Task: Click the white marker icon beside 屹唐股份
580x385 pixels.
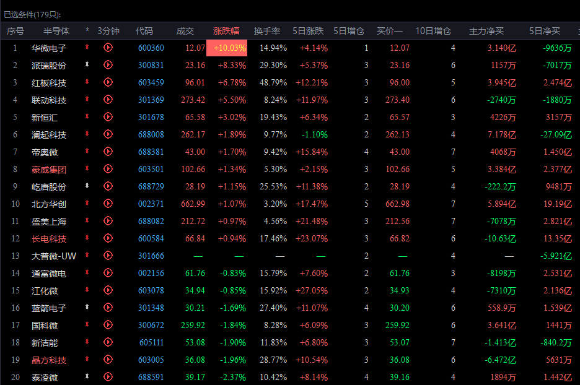Action: [87, 186]
